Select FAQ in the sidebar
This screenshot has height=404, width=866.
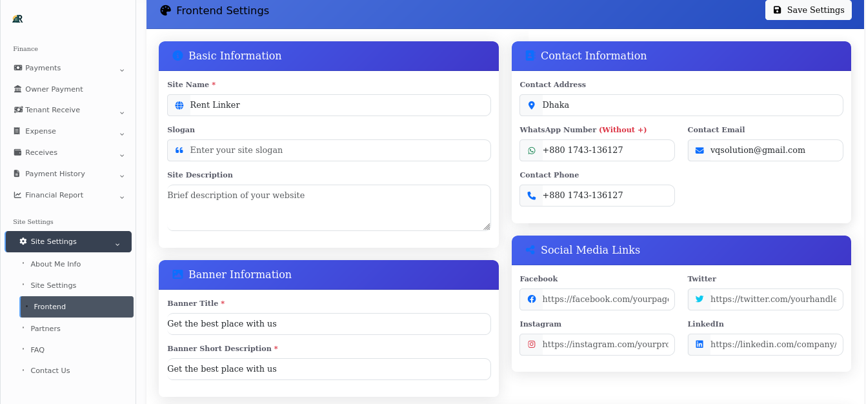click(37, 349)
